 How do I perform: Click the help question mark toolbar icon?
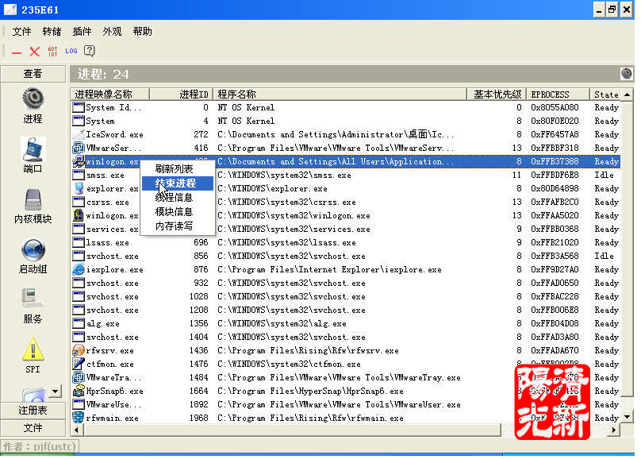point(89,51)
